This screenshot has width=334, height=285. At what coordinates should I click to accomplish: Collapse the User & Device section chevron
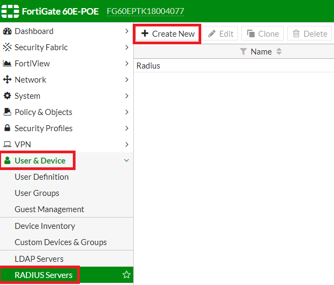[x=126, y=160]
